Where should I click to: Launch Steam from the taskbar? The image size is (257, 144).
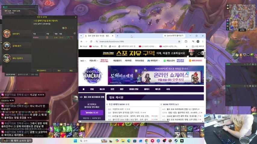tap(176, 141)
